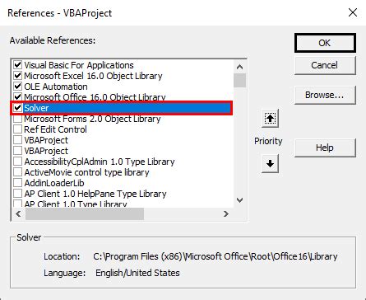Select 'AP Client 1.0 HelpPane Type Library' text
366x300 pixels.
click(x=95, y=194)
